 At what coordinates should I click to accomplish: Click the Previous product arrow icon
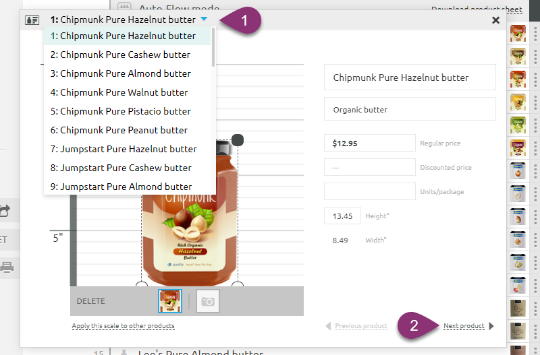(x=329, y=326)
